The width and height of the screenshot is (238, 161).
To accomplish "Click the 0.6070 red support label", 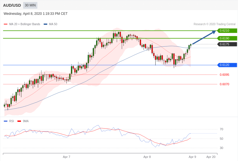I will tap(225, 84).
